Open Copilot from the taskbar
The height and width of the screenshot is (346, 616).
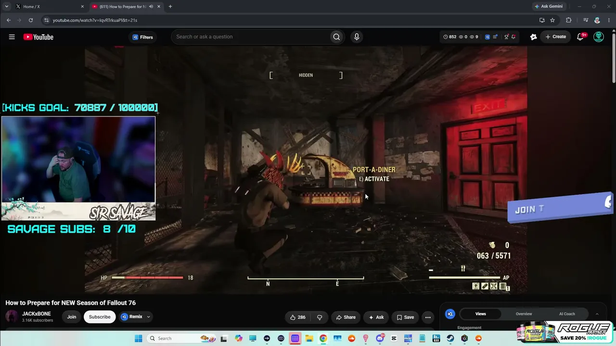point(239,338)
